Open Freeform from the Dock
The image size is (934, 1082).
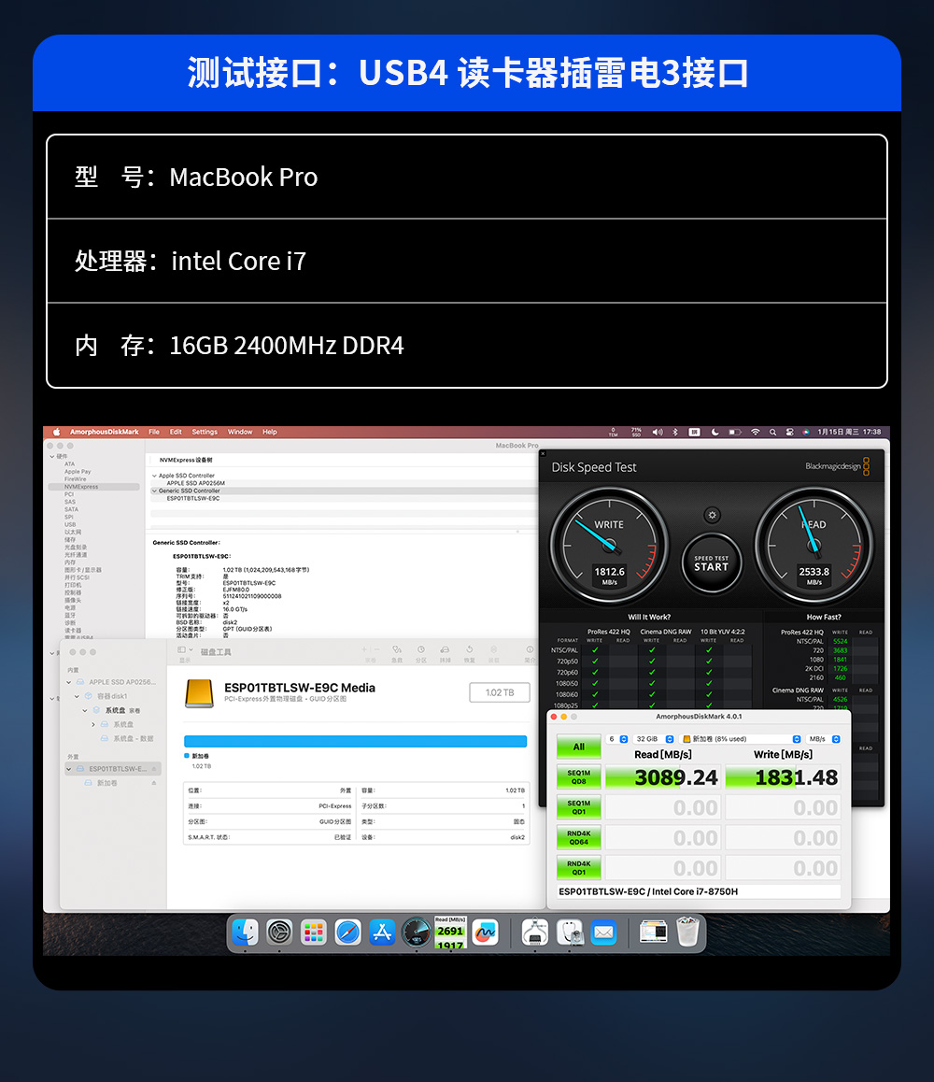pos(485,933)
